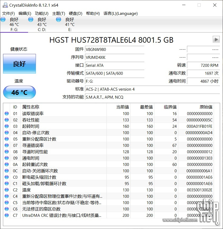Click the 属性名称 column header

coord(64,107)
